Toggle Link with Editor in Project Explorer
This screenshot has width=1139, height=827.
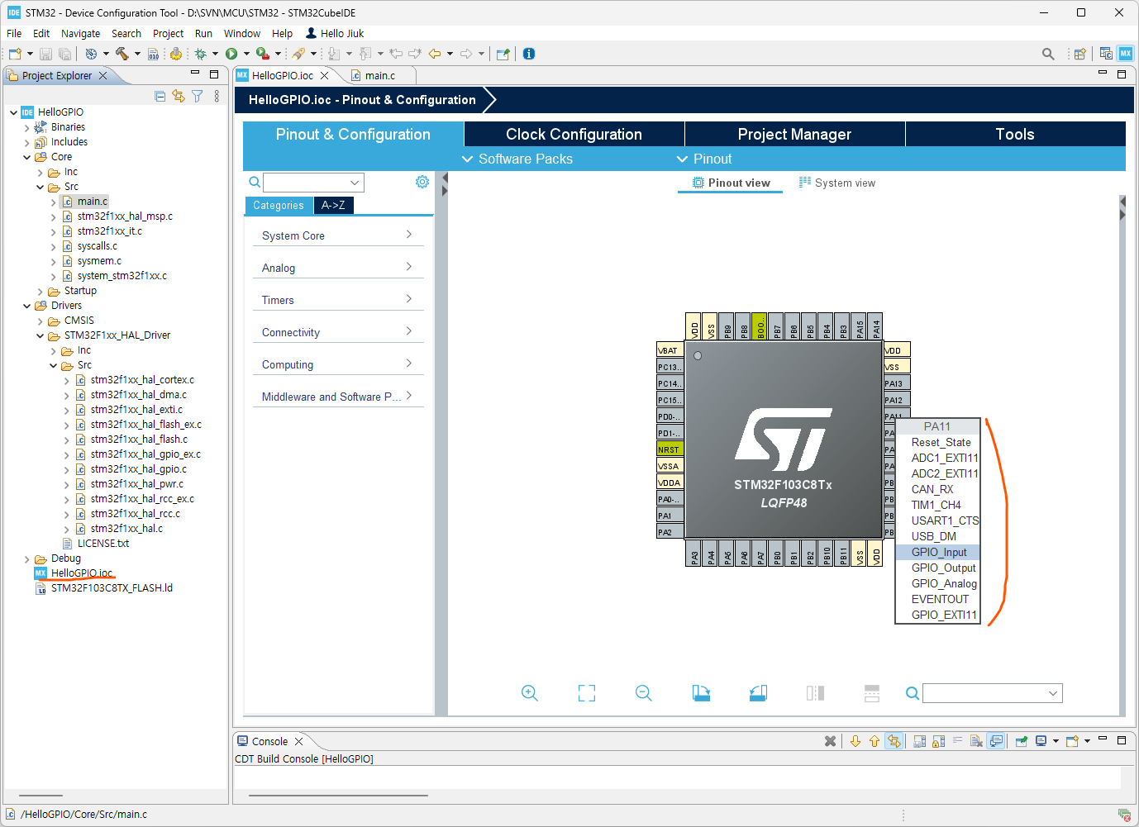click(x=179, y=96)
